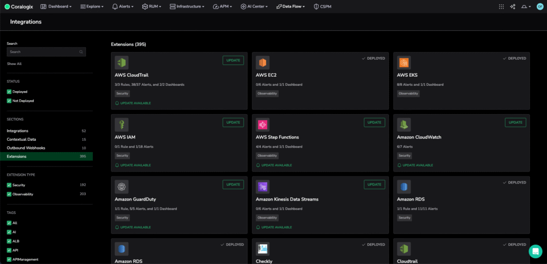Go to the CSPM menu item

[x=322, y=6]
